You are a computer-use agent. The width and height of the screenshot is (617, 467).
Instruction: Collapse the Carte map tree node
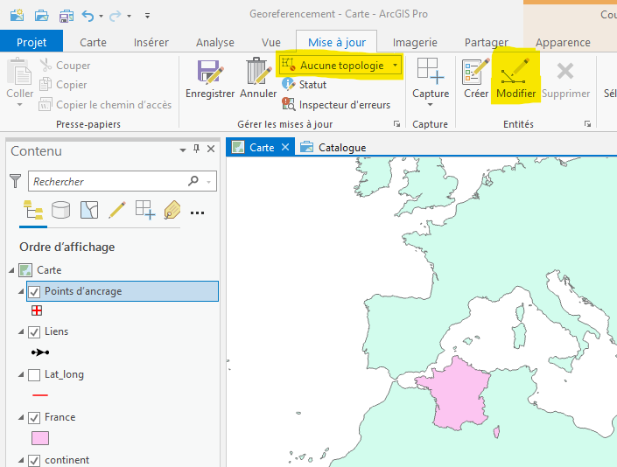tap(11, 270)
